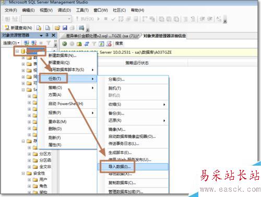The width and height of the screenshot is (261, 197).
Task: Open the 窗口(W) menu
Action: coord(101,10)
